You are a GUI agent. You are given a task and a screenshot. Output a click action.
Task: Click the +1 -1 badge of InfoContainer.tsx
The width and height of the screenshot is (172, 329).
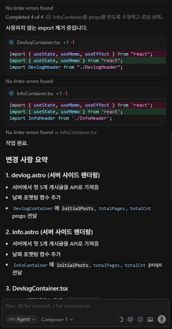click(62, 93)
